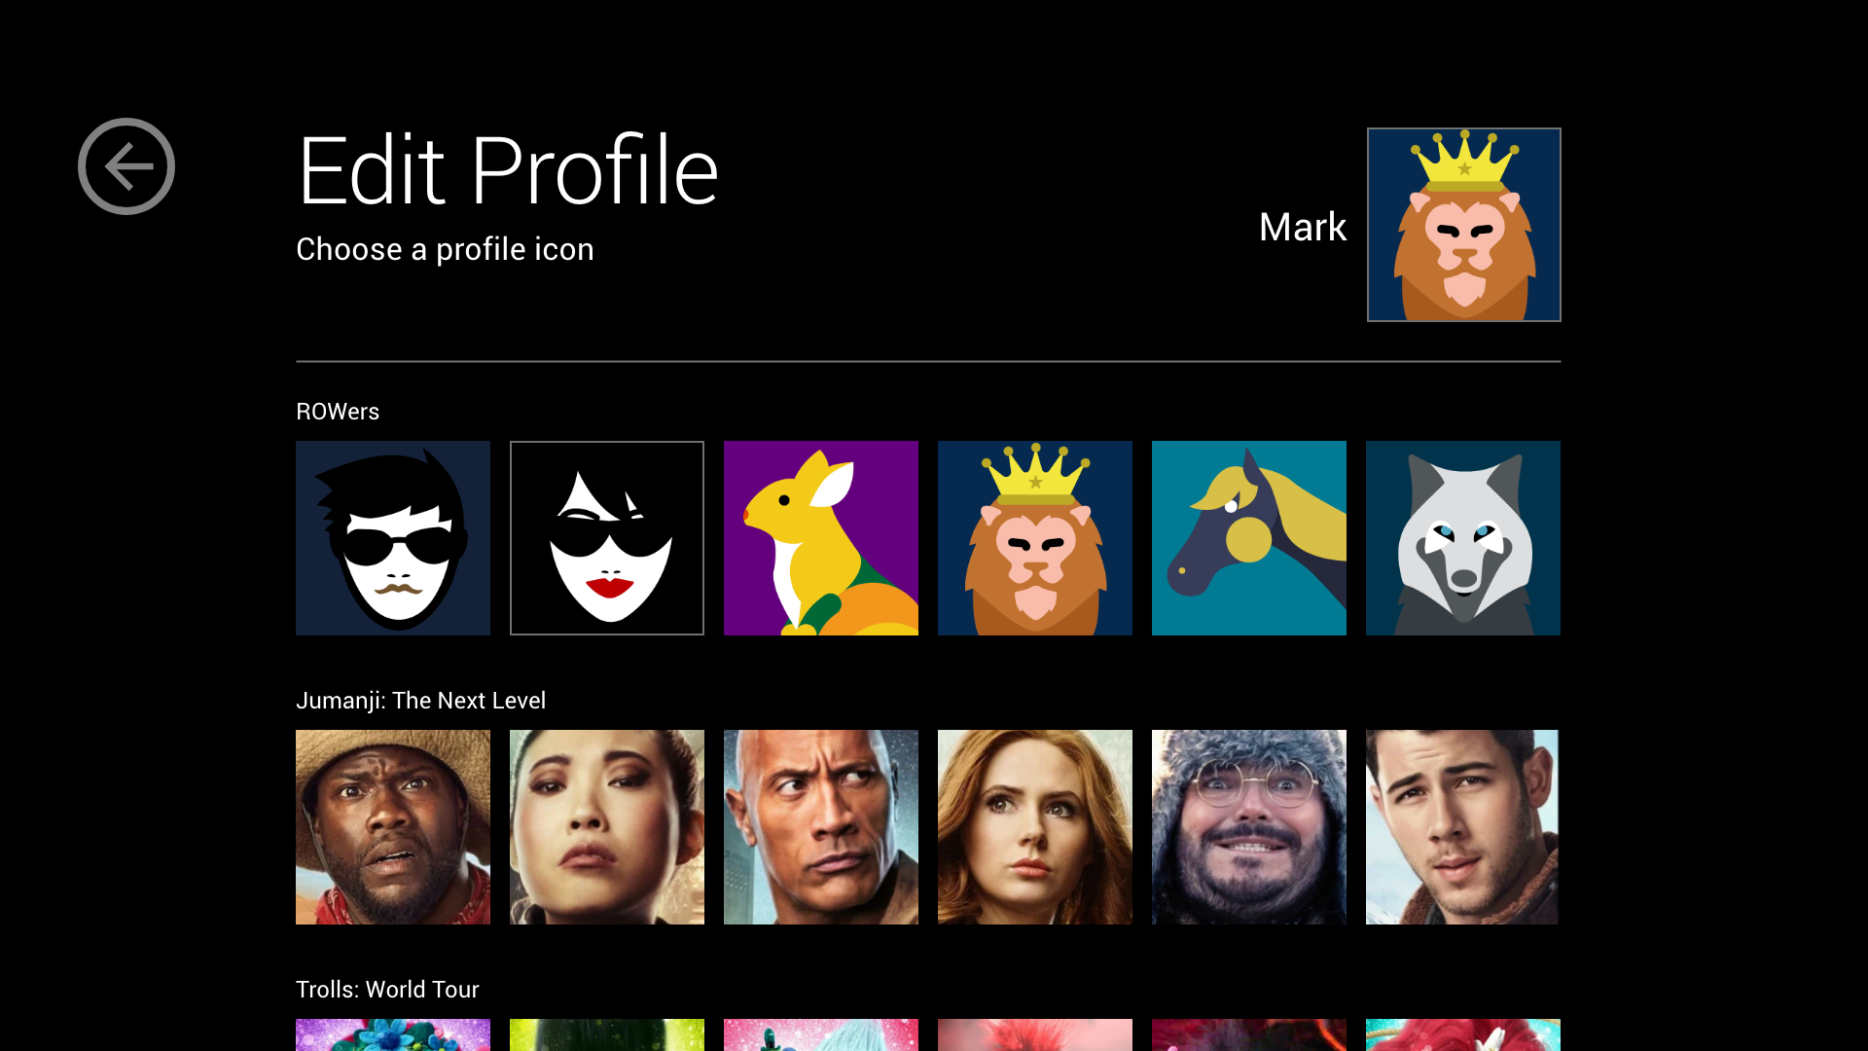Click the Trolls: World Tour heading

click(x=387, y=990)
